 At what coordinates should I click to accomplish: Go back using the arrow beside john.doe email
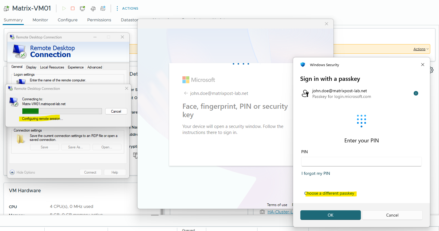point(186,93)
